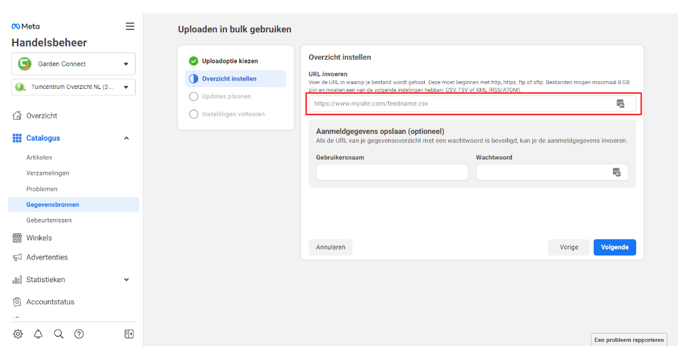This screenshot has height=352, width=678.
Task: Open the Tuincentrum Overzicht NL catalog dropdown
Action: coord(73,87)
